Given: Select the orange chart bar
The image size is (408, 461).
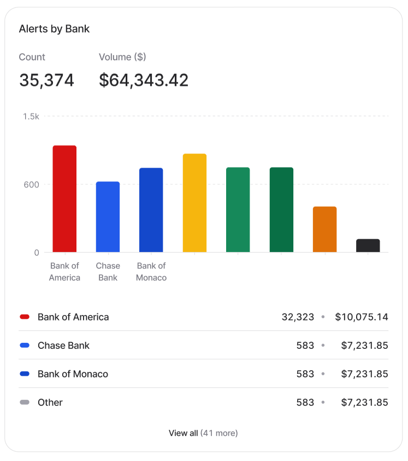Looking at the screenshot, I should click(x=324, y=230).
